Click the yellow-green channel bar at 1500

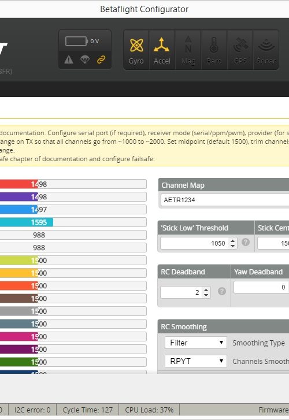(x=73, y=261)
